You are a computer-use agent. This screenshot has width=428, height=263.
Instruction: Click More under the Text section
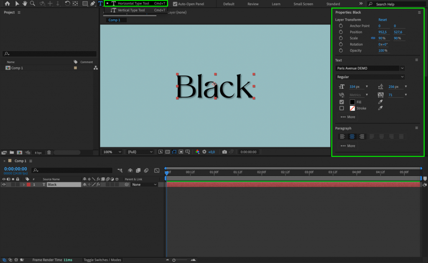tap(347, 117)
